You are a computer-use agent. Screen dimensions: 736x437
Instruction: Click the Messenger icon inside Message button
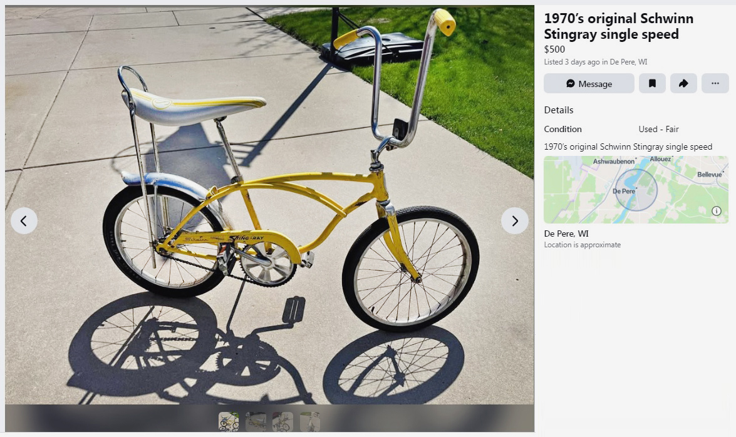click(x=570, y=83)
